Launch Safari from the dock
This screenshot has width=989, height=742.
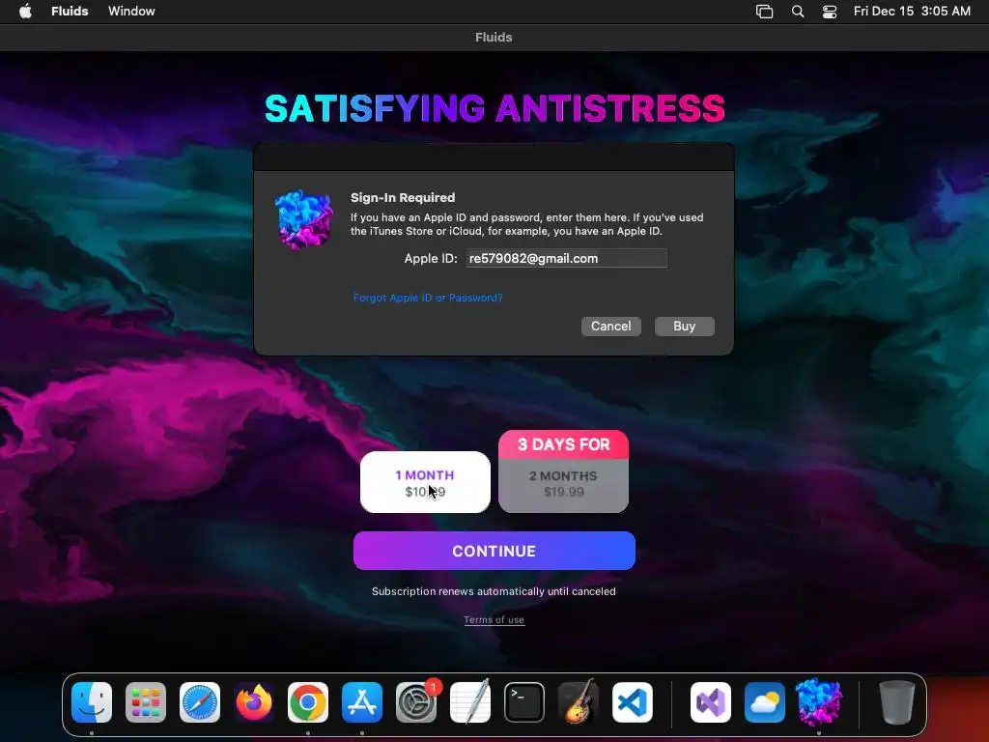tap(200, 702)
